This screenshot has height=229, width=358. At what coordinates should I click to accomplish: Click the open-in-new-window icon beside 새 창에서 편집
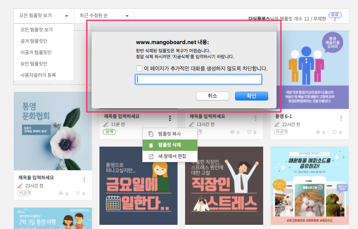tap(151, 156)
